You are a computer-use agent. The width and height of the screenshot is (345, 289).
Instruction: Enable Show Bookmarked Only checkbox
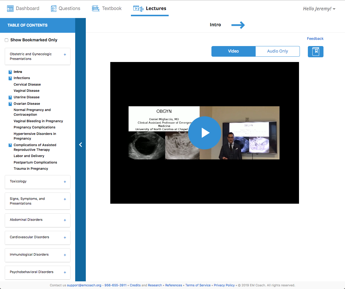pyautogui.click(x=6, y=40)
